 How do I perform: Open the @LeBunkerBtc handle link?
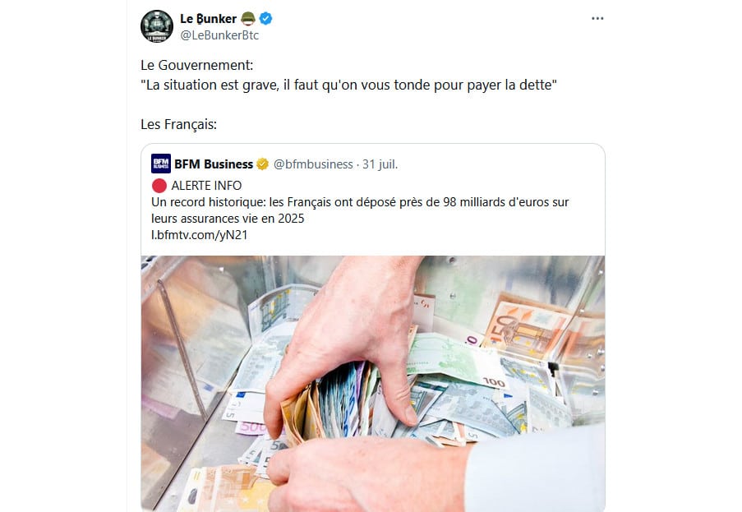coord(219,35)
